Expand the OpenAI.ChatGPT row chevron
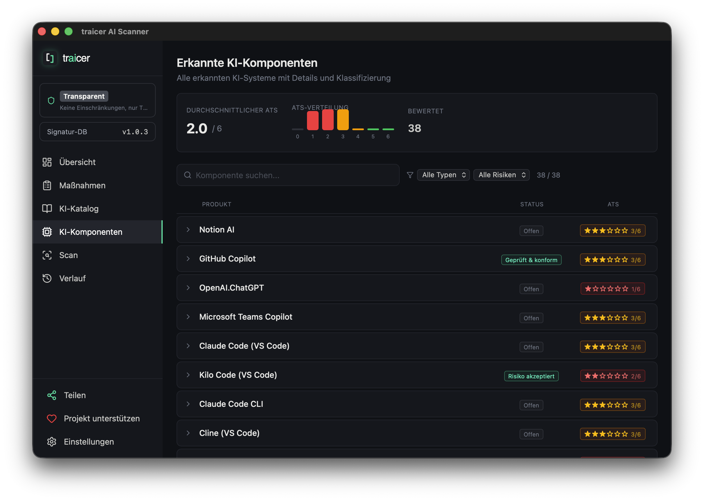Screen dimensions: 704x501 pos(188,287)
